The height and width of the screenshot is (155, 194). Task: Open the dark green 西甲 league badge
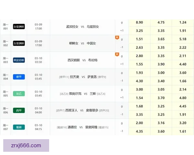19,110
